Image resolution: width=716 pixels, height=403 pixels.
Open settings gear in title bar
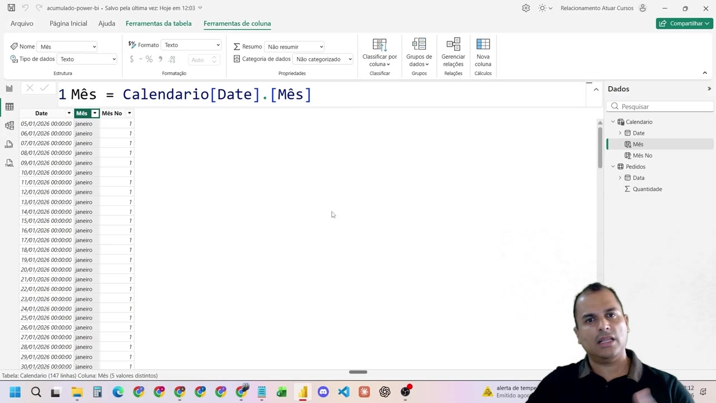(x=526, y=8)
